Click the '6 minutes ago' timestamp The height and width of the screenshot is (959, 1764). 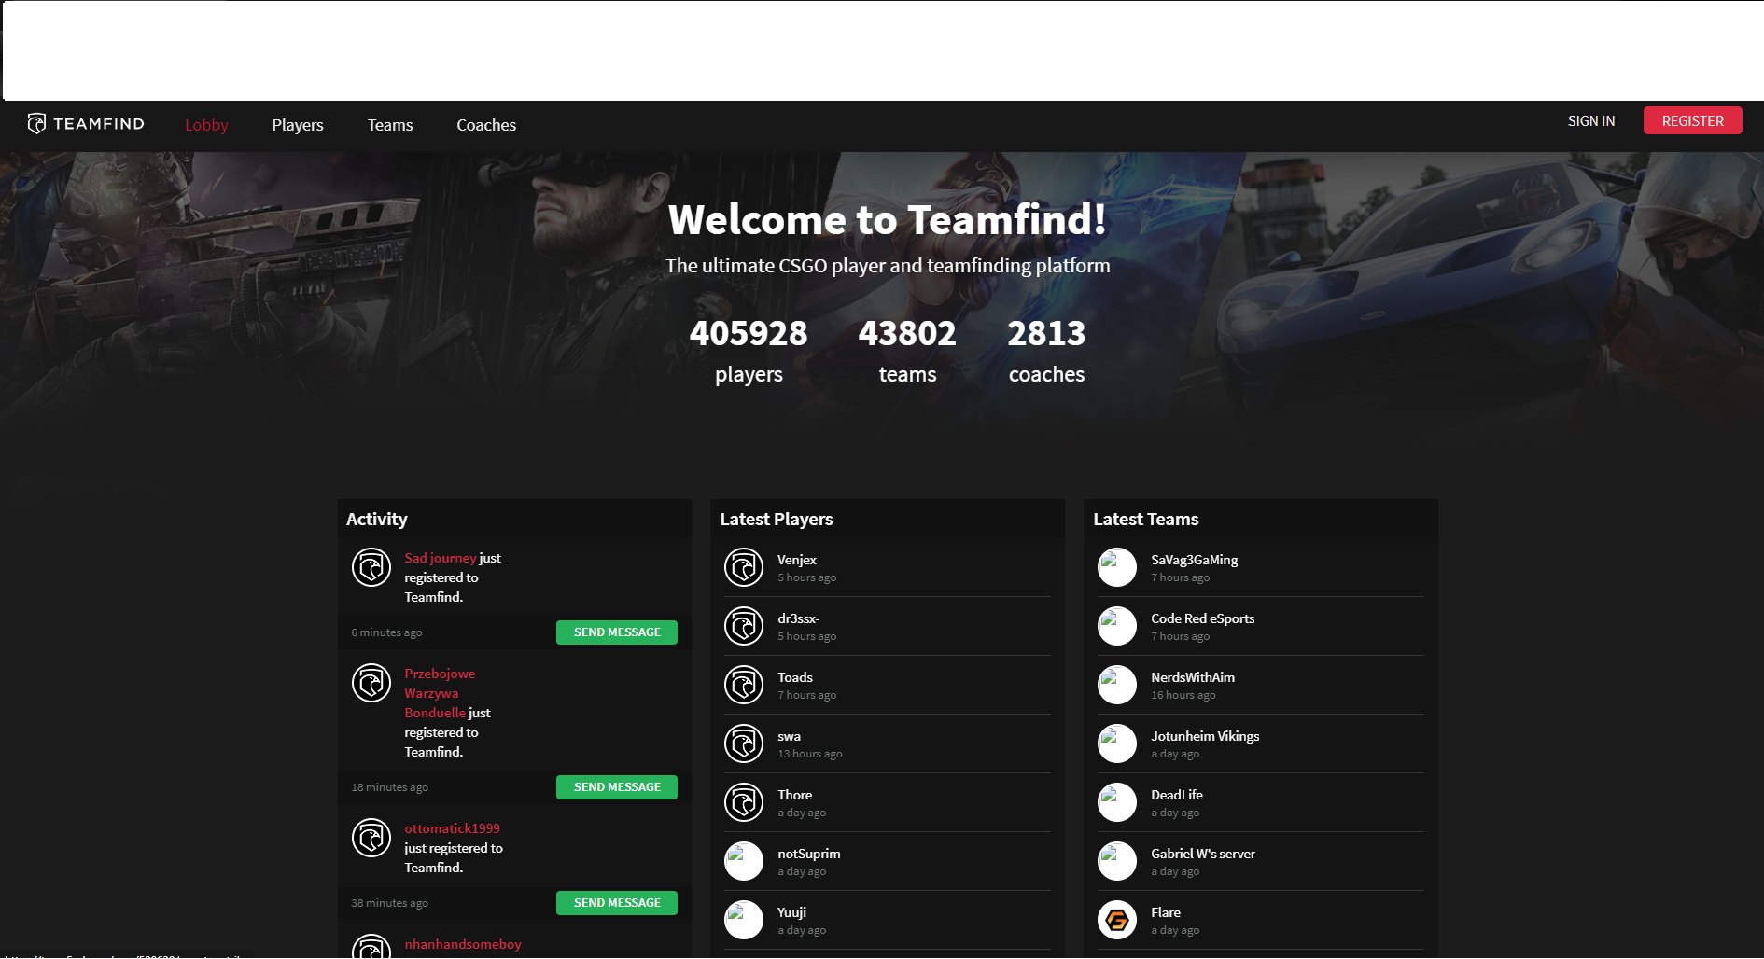[x=386, y=632]
